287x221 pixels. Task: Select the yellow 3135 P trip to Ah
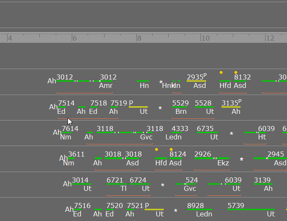tap(231, 107)
